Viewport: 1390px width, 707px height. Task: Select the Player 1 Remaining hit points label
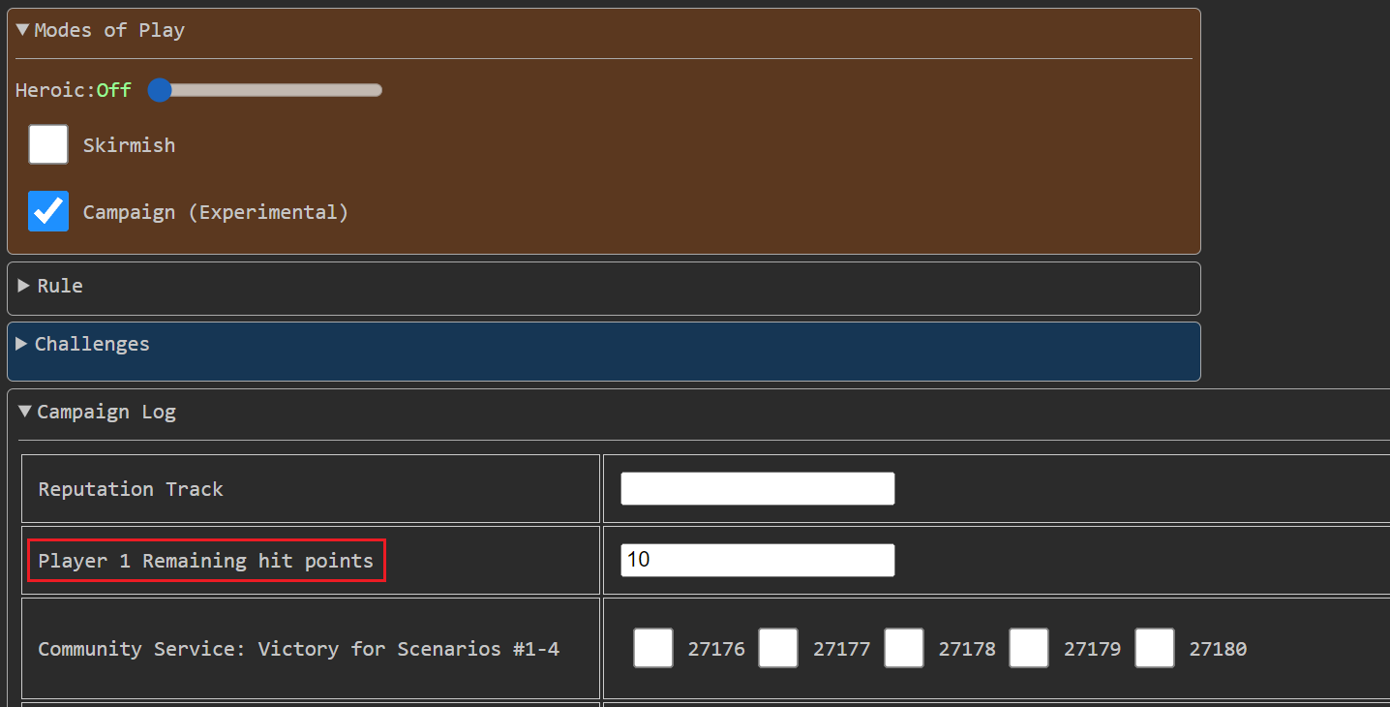coord(206,561)
